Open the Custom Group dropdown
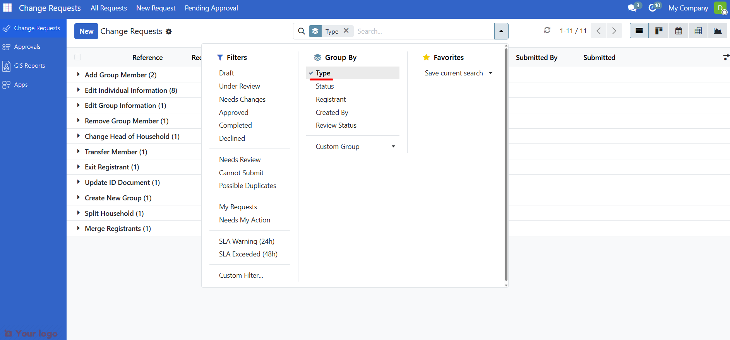730x340 pixels. 355,147
